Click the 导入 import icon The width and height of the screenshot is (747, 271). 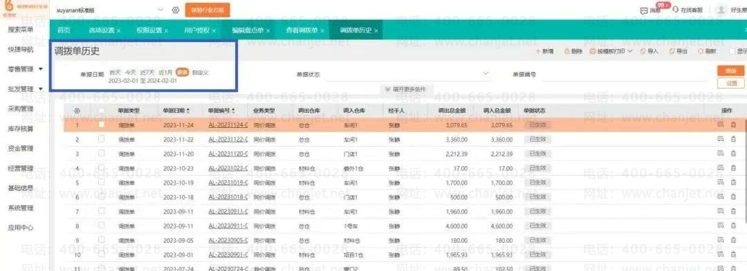coord(643,51)
